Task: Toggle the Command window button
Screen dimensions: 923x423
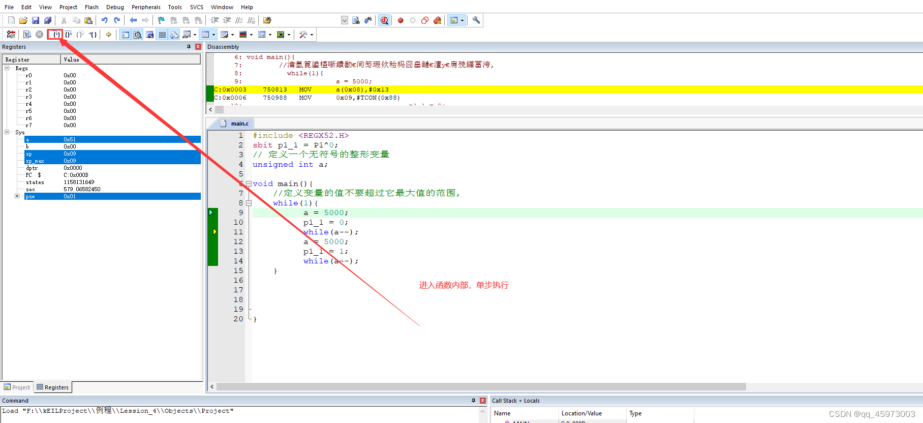Action: [x=125, y=35]
